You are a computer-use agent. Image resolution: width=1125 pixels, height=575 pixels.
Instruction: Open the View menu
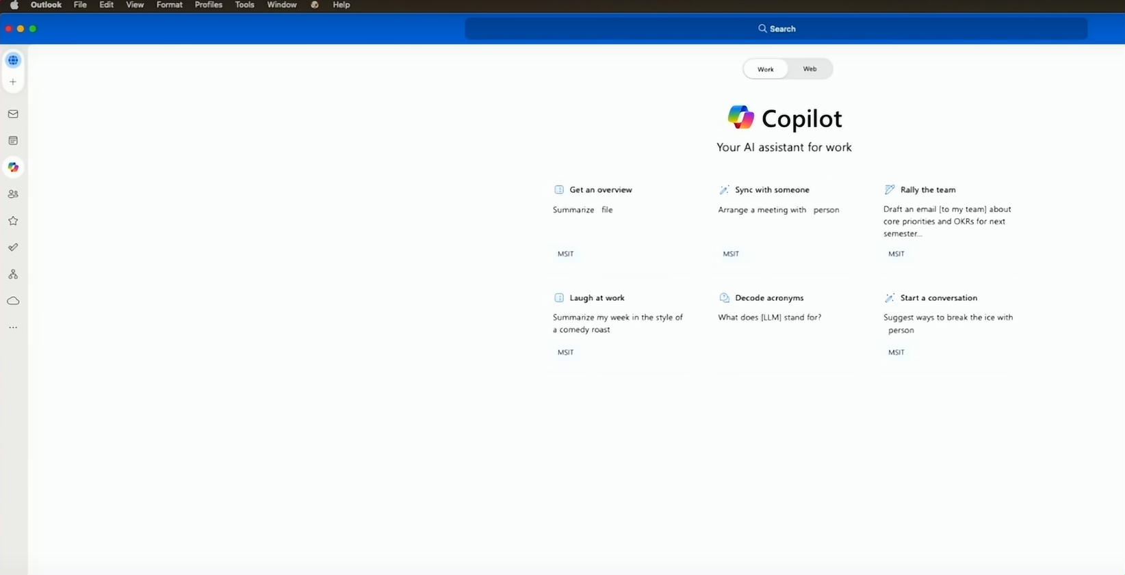click(135, 5)
